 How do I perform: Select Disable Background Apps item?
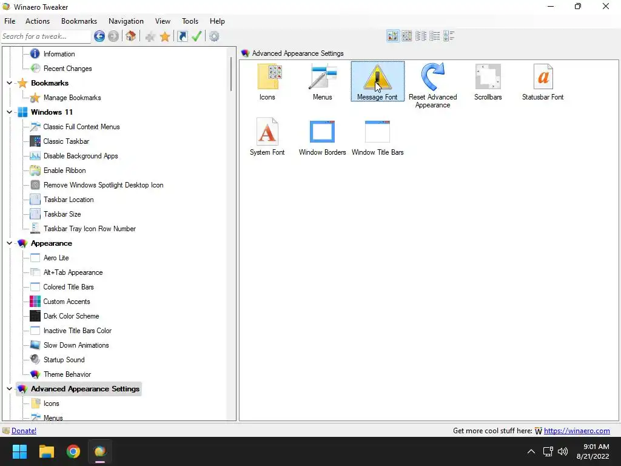(81, 156)
